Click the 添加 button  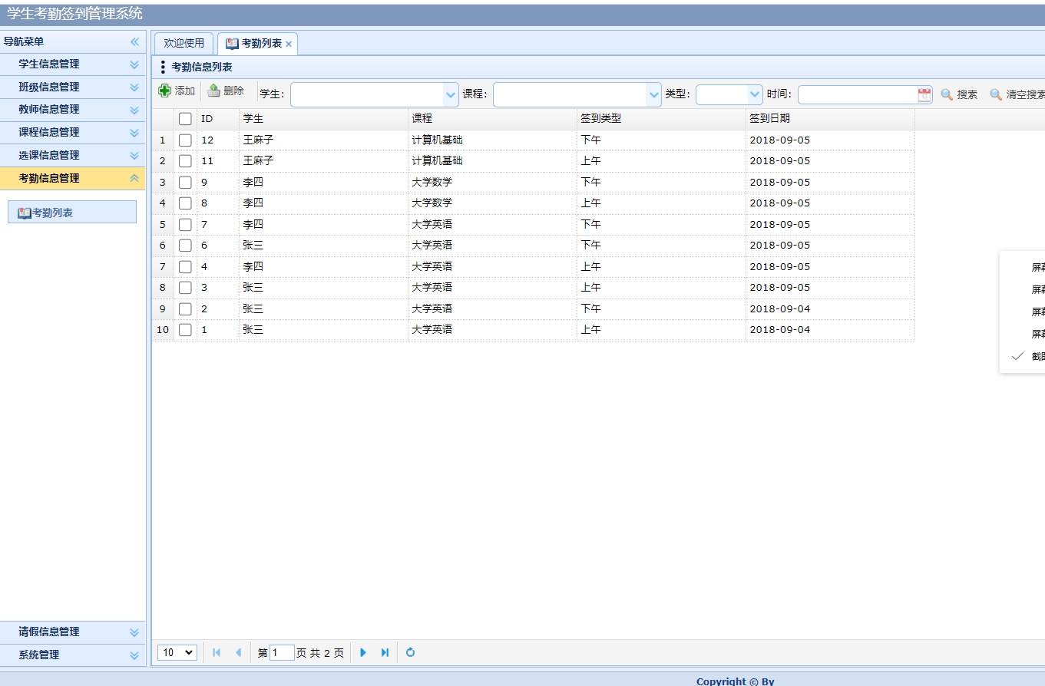177,91
